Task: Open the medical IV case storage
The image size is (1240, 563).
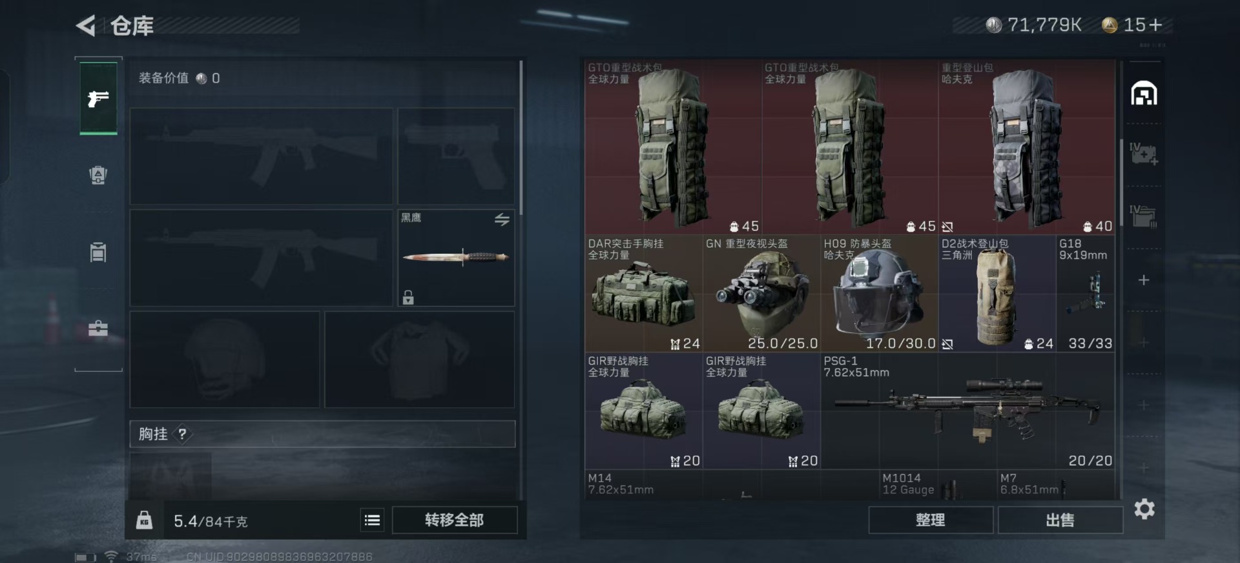Action: tap(1143, 154)
